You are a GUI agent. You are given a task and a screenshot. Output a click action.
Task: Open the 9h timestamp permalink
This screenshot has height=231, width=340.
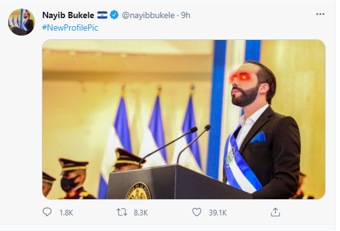point(186,15)
